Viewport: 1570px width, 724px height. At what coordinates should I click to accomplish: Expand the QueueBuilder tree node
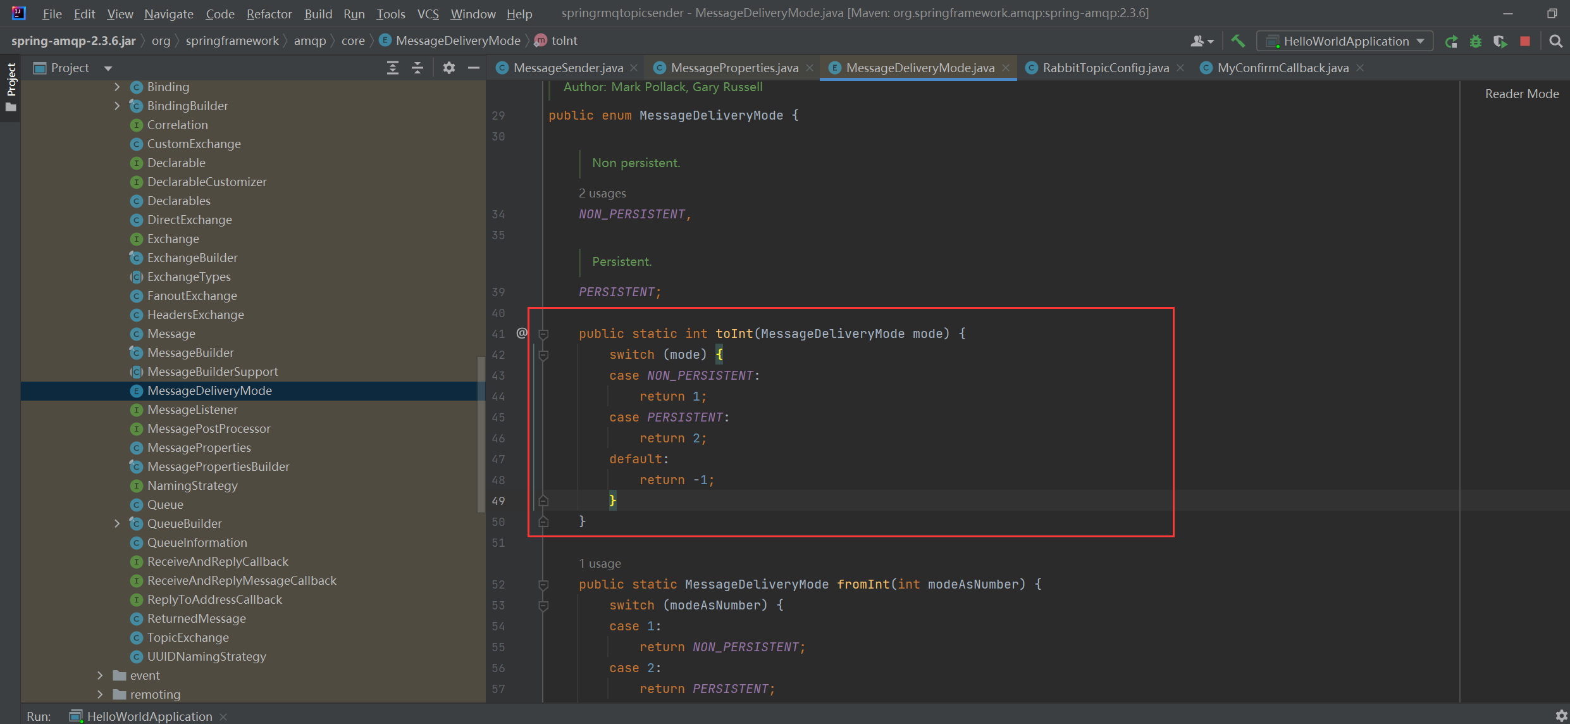coord(117,523)
